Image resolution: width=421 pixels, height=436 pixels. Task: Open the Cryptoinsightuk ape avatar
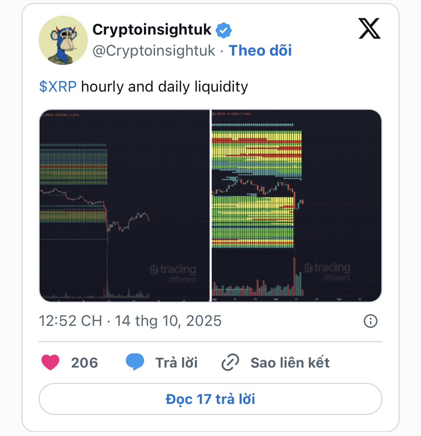pyautogui.click(x=63, y=40)
